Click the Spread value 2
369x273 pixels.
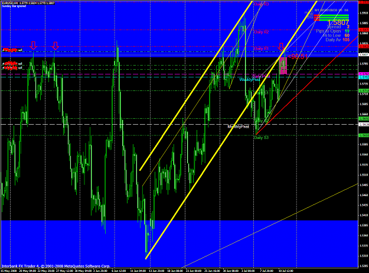[x=348, y=27]
